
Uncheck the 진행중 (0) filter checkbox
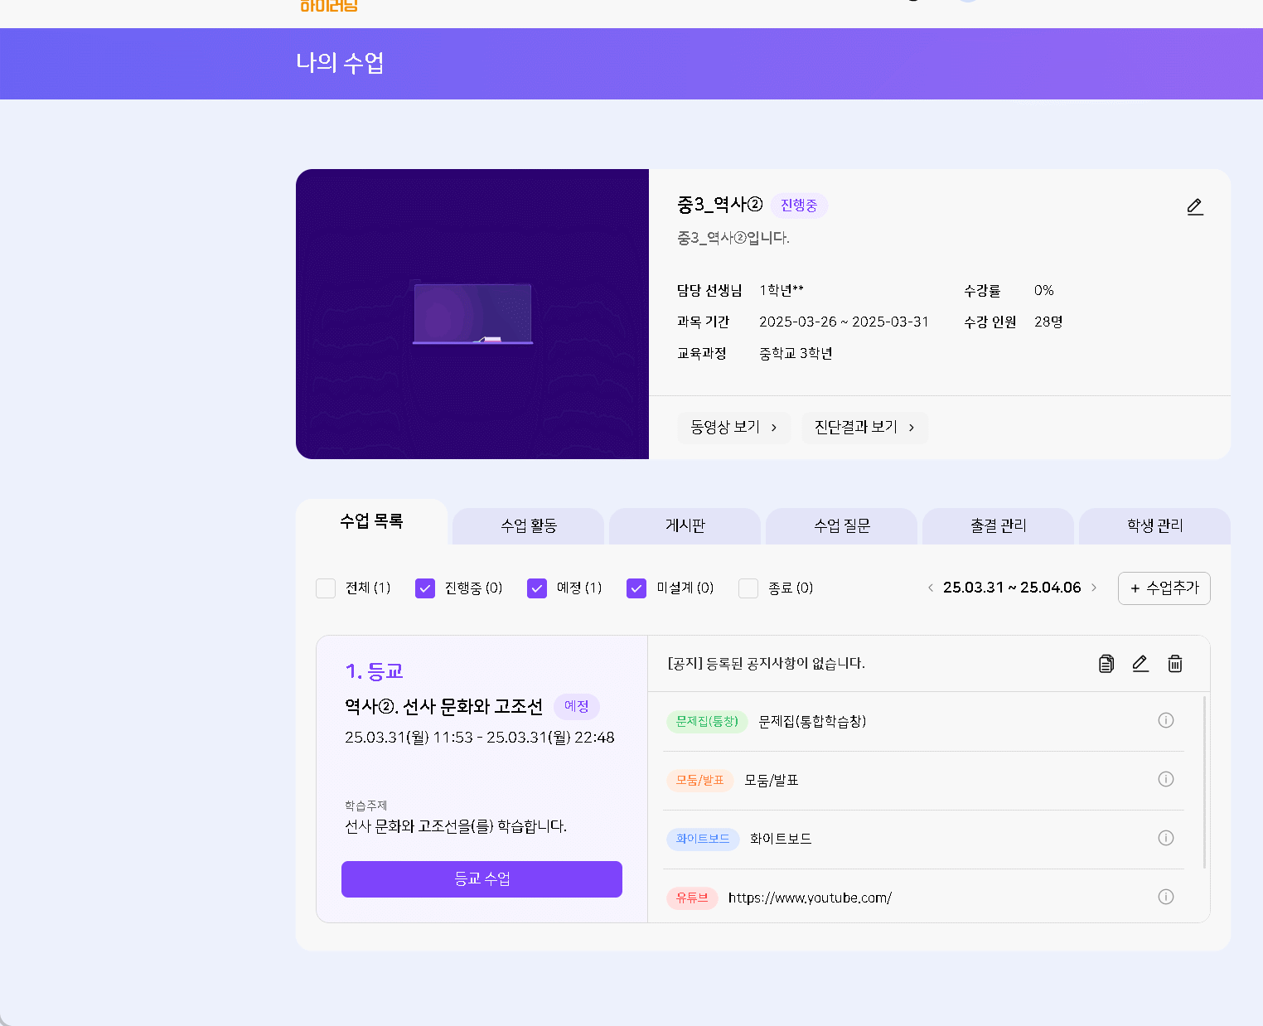pyautogui.click(x=425, y=588)
